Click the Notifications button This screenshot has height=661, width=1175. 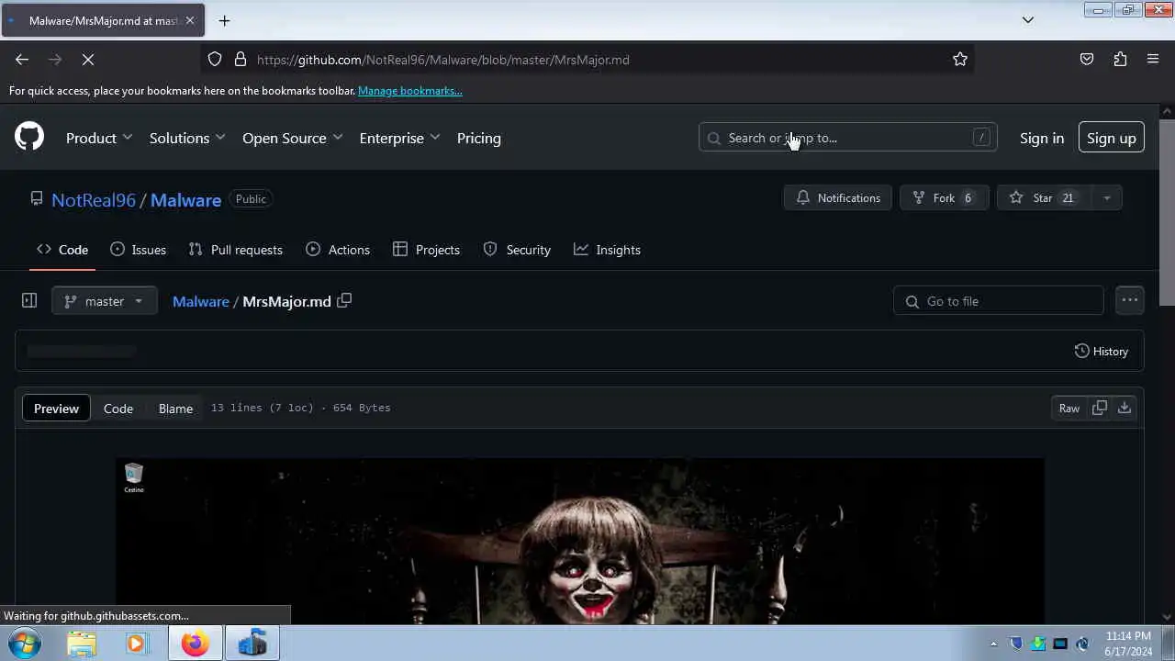click(838, 197)
